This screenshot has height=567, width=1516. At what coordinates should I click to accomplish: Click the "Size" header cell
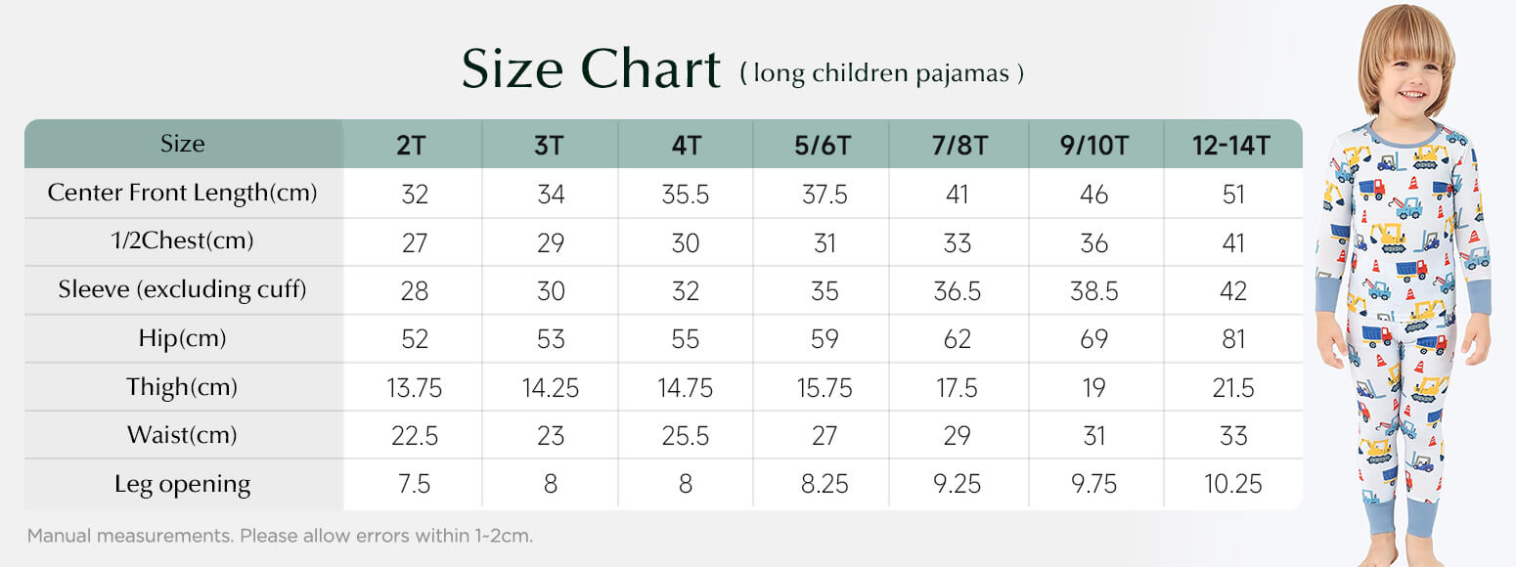[x=183, y=144]
